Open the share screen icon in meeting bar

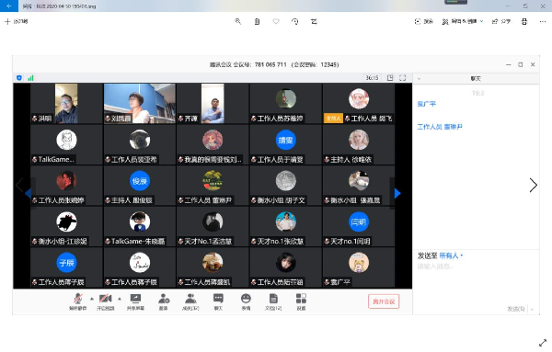coord(135,301)
